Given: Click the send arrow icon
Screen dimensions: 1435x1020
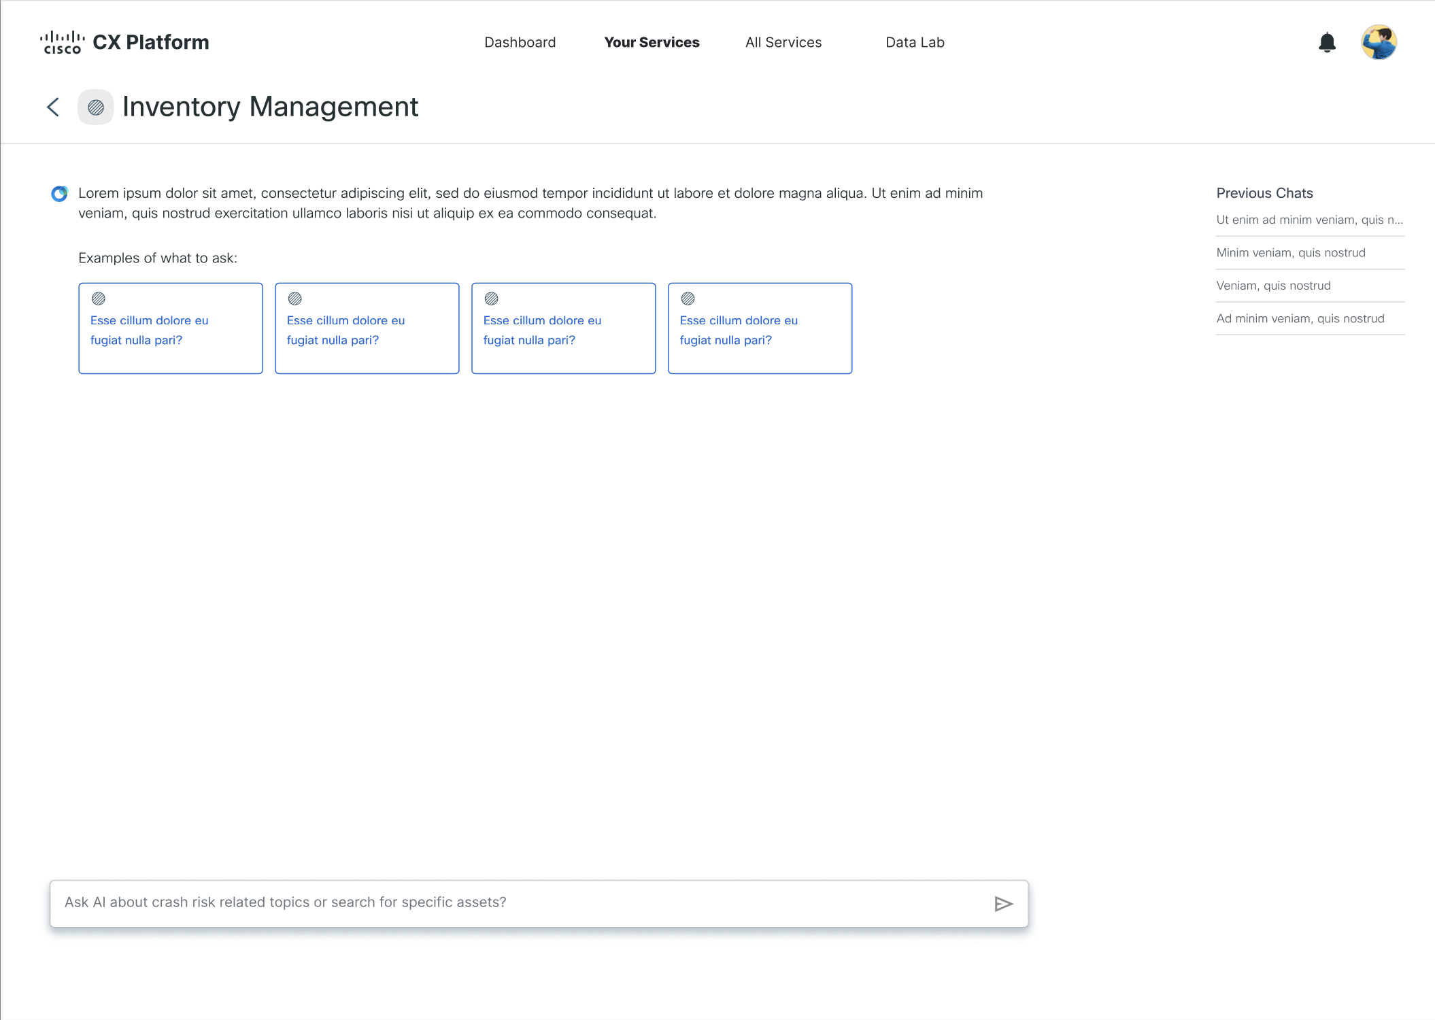Looking at the screenshot, I should tap(1003, 904).
